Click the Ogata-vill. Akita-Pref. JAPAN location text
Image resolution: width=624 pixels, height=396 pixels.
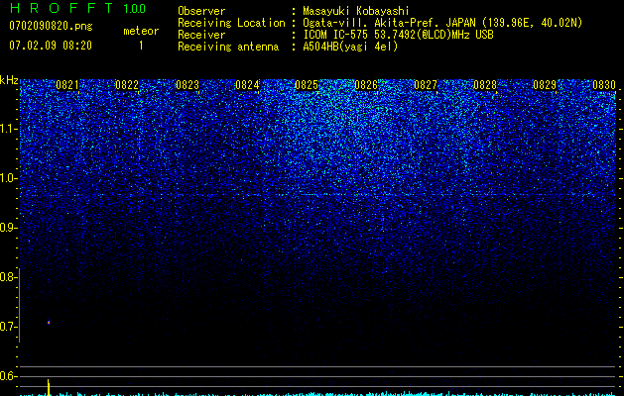(442, 23)
